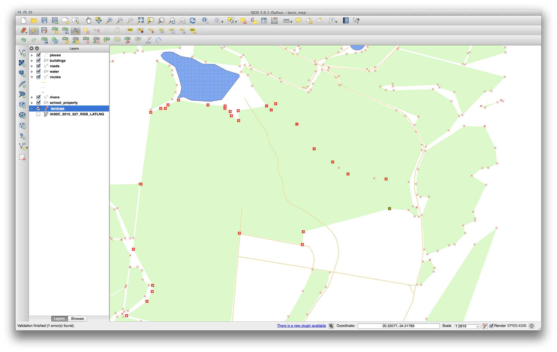
Task: Collapse the routes layer legend
Action: pyautogui.click(x=32, y=77)
